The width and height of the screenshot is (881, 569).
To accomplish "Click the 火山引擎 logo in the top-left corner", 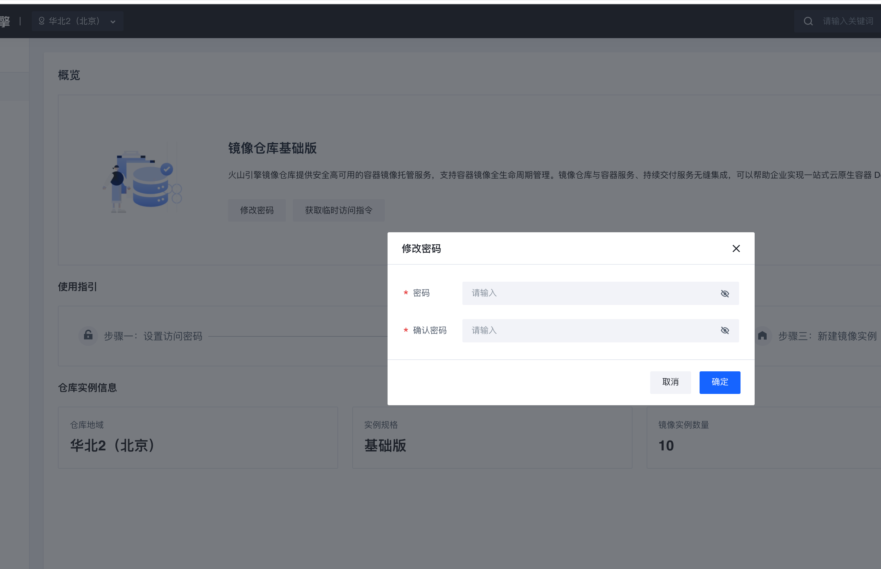I will (x=6, y=21).
